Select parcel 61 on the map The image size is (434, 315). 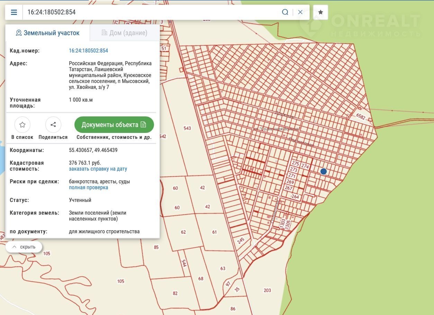coord(215,232)
